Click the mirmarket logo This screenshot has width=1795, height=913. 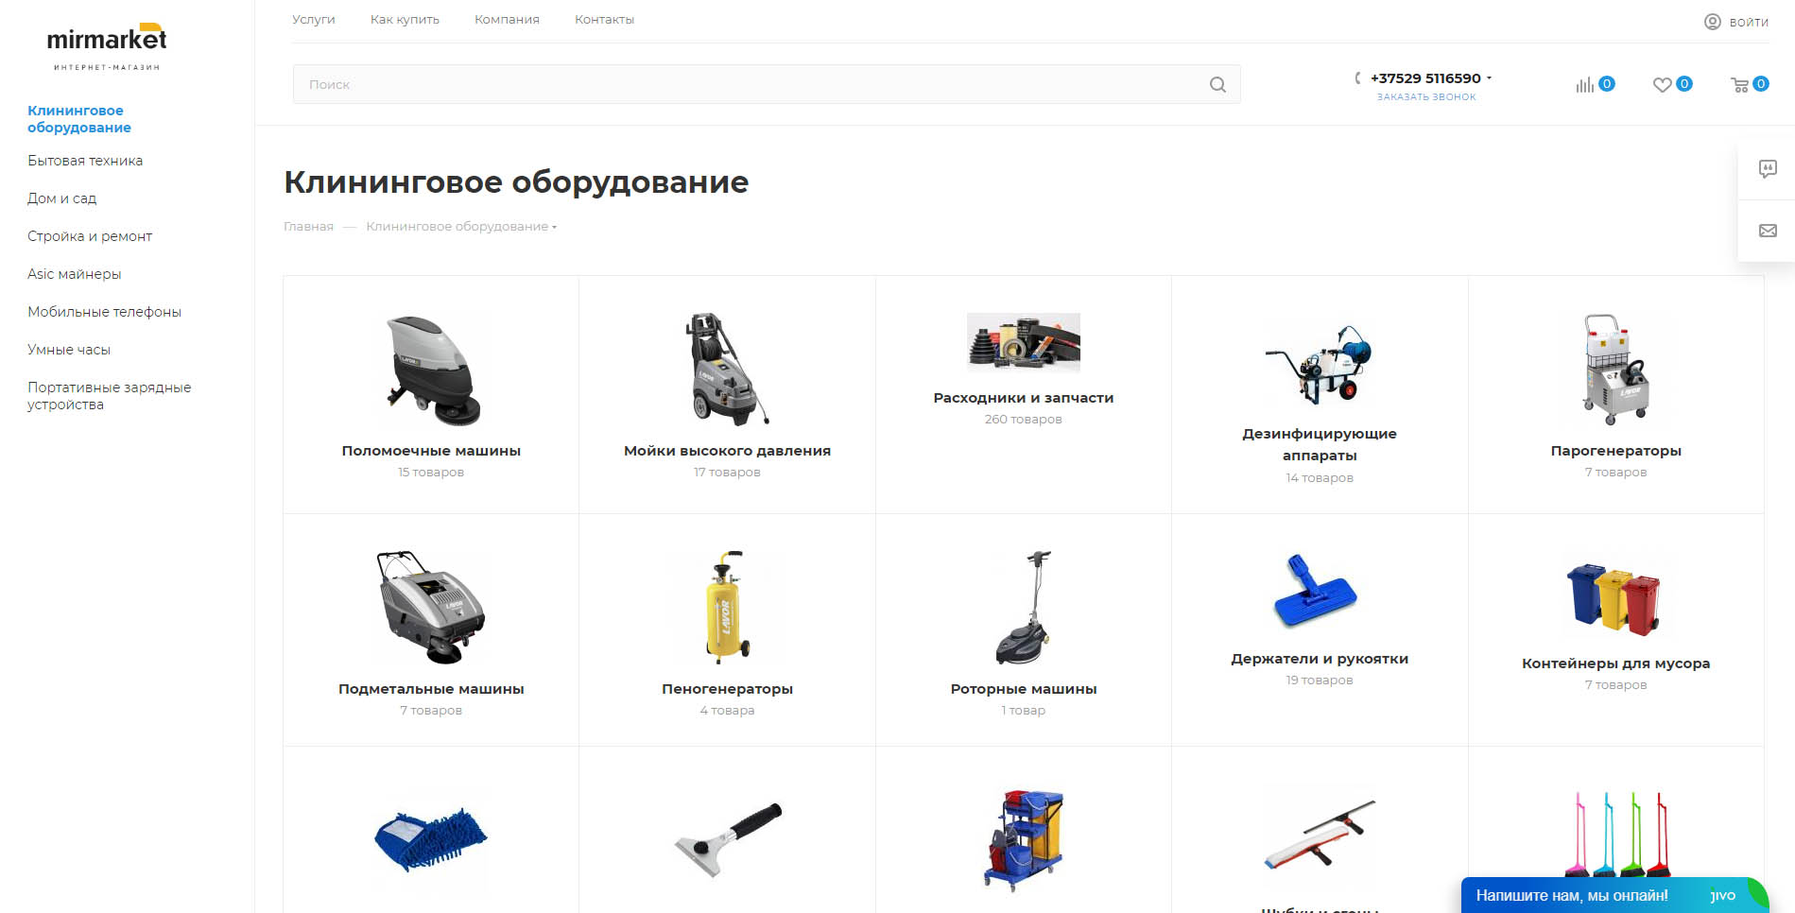[107, 46]
